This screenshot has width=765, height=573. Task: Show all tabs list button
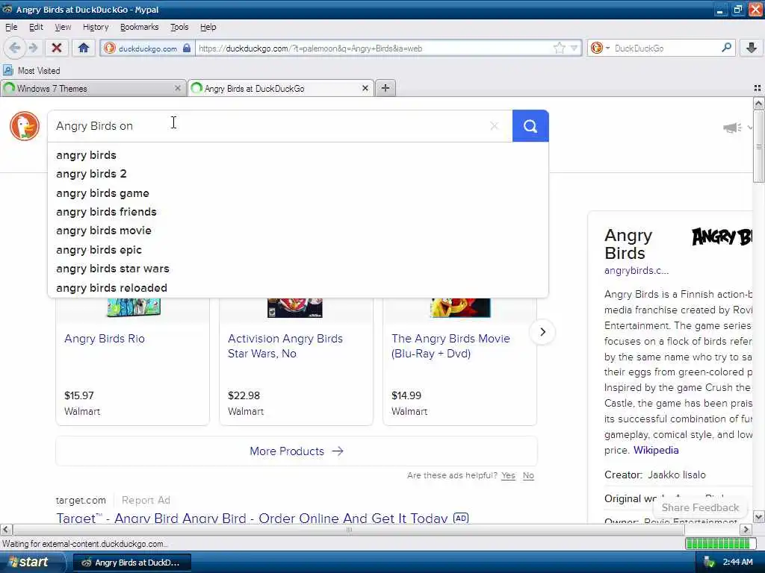pos(758,88)
